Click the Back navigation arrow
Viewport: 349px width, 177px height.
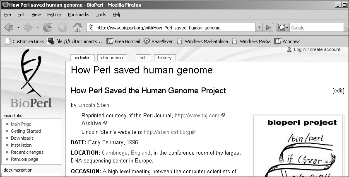[9, 28]
